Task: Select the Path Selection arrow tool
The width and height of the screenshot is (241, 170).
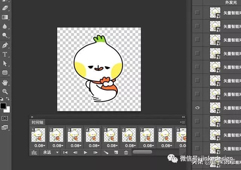Action: point(5,63)
